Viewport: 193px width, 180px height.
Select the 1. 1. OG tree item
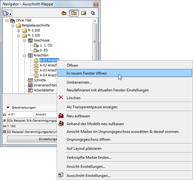[46, 46]
